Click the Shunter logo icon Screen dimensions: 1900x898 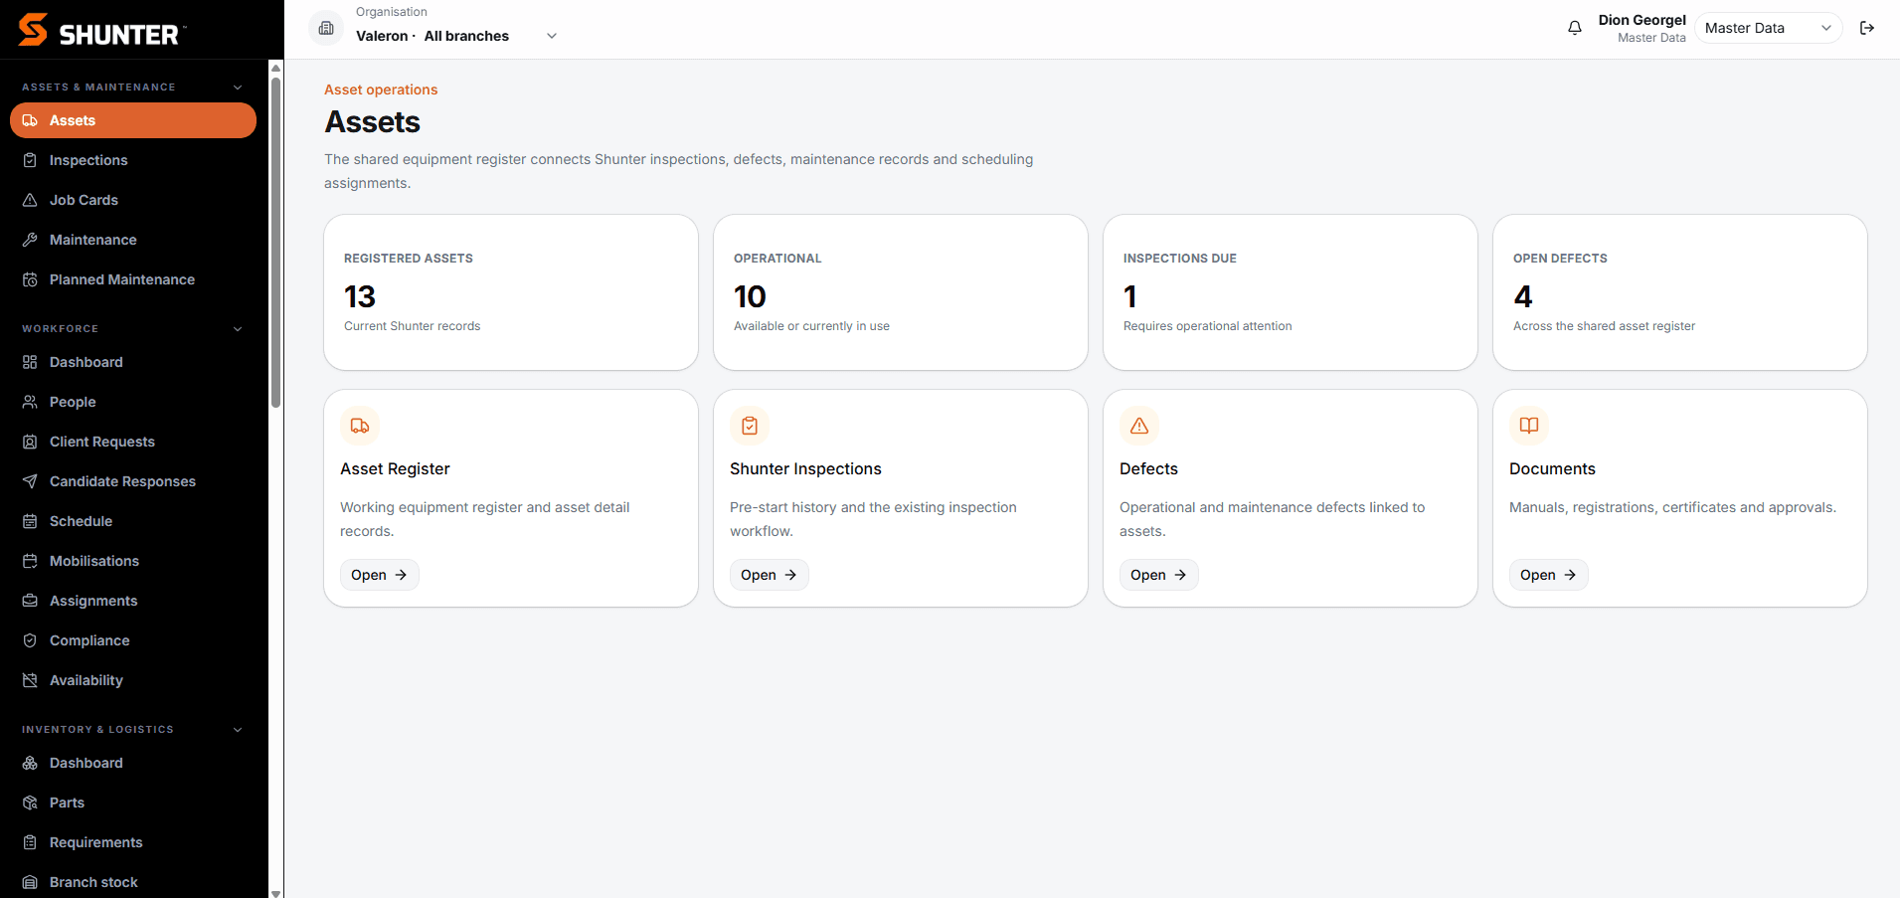click(x=33, y=30)
